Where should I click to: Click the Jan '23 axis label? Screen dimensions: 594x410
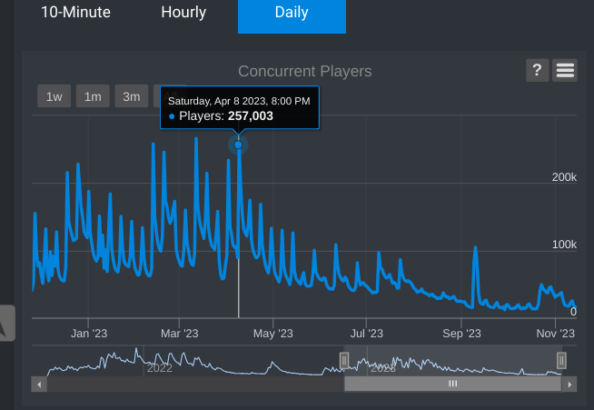[x=89, y=334]
